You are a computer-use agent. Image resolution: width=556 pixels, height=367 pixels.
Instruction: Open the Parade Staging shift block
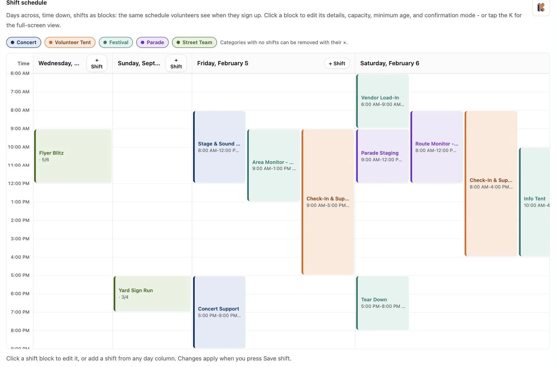click(382, 156)
